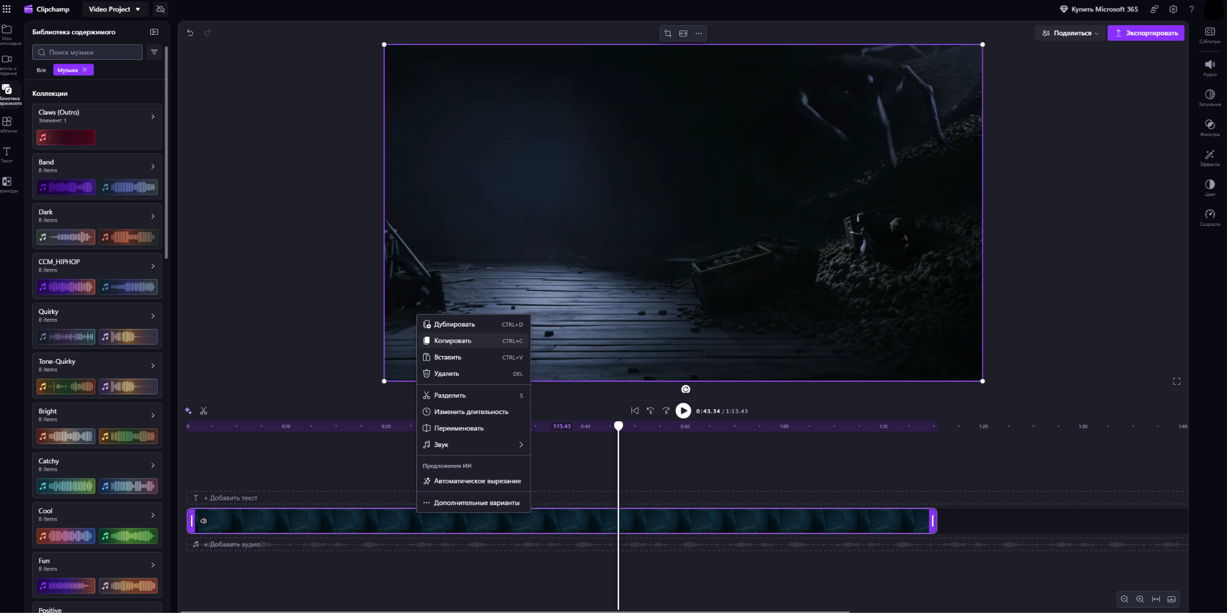The height and width of the screenshot is (613, 1227).
Task: Choose Разделить in context menu
Action: (x=473, y=395)
